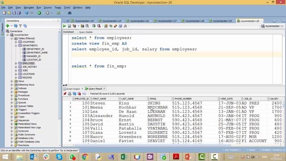Sort by the FIRST_NAME column header
The height and width of the screenshot is (161, 286).
click(x=104, y=99)
